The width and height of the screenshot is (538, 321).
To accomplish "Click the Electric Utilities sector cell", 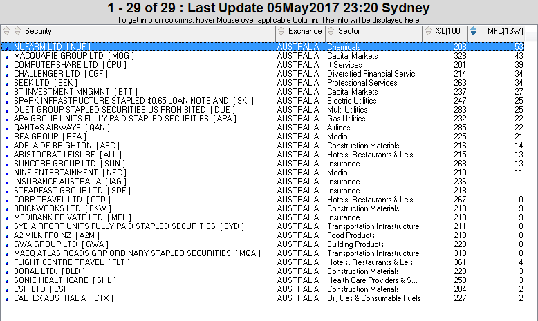I will click(352, 100).
